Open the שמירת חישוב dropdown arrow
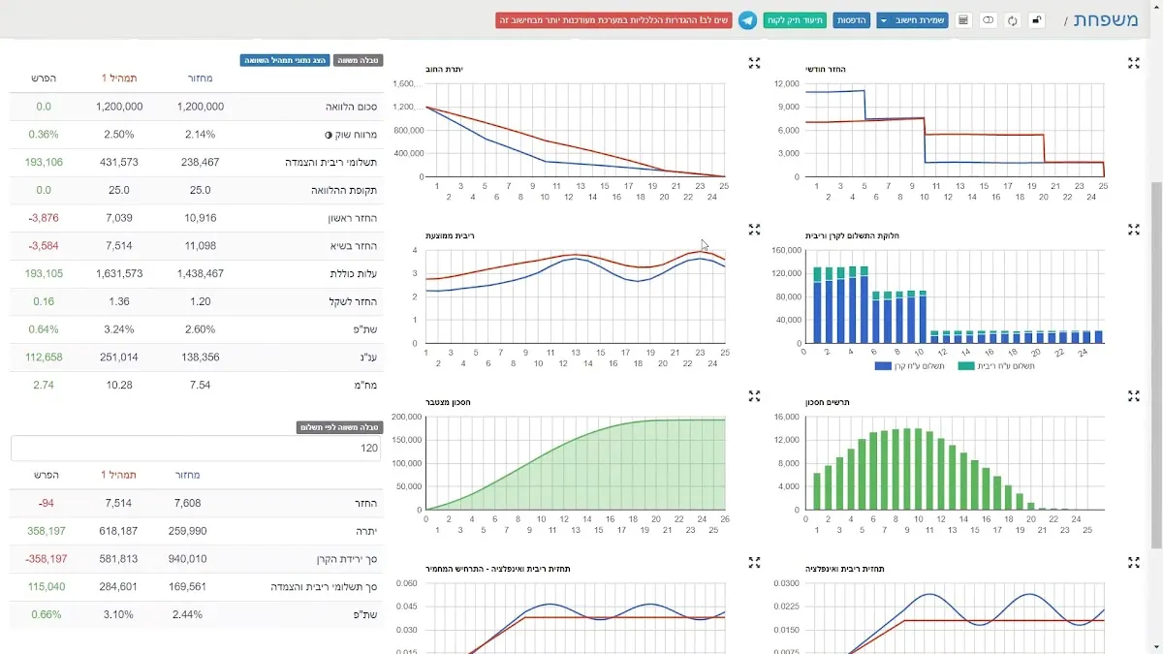Image resolution: width=1163 pixels, height=654 pixels. (x=885, y=20)
